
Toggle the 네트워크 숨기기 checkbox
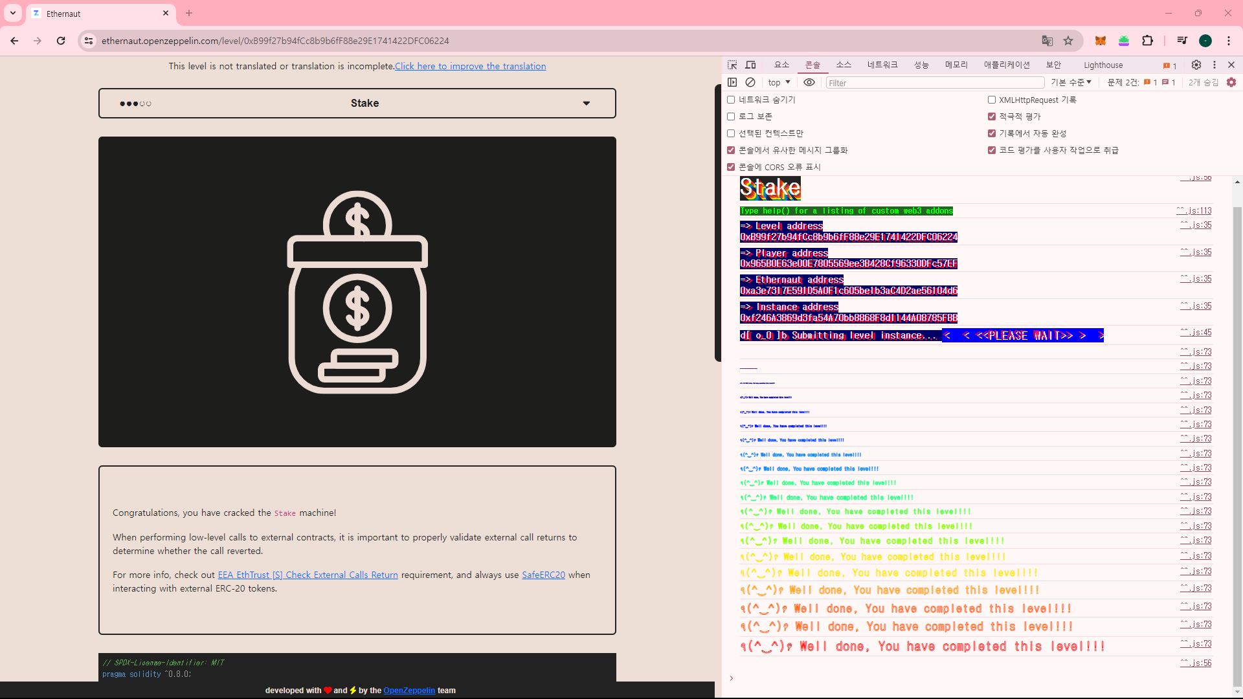click(731, 100)
